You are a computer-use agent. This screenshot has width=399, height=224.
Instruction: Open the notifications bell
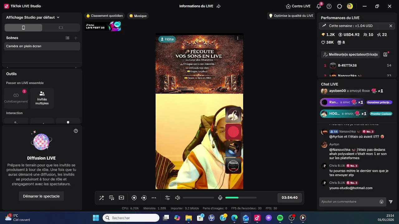pos(319,6)
